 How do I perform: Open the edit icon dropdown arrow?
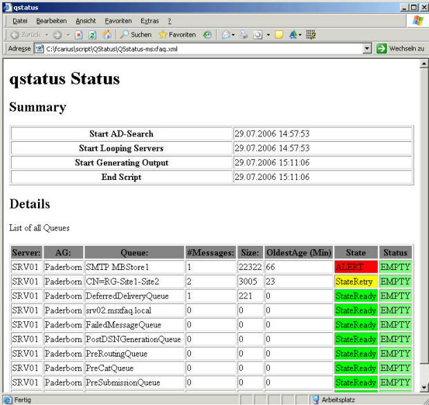point(268,35)
